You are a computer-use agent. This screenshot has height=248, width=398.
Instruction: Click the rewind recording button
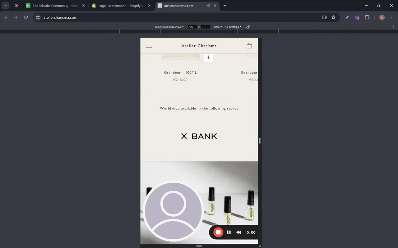[x=239, y=232]
